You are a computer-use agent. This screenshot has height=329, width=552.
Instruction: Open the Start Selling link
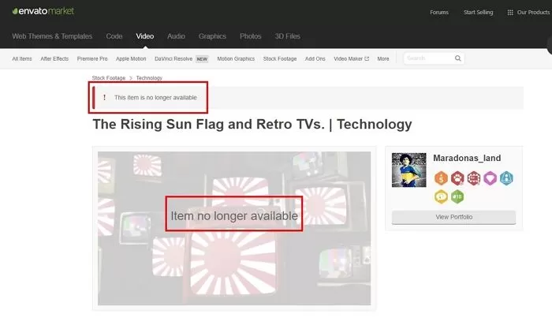(479, 13)
